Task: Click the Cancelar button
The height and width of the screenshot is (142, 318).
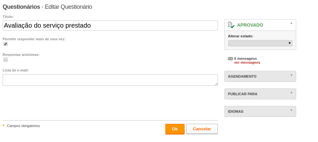Action: click(x=202, y=129)
